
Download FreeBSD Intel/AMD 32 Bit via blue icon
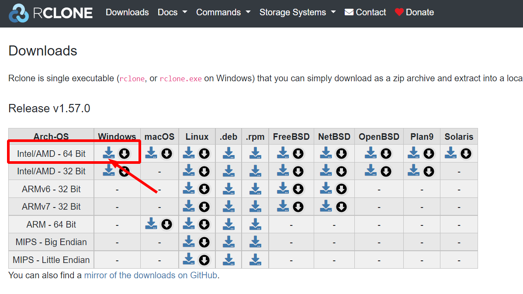(283, 171)
